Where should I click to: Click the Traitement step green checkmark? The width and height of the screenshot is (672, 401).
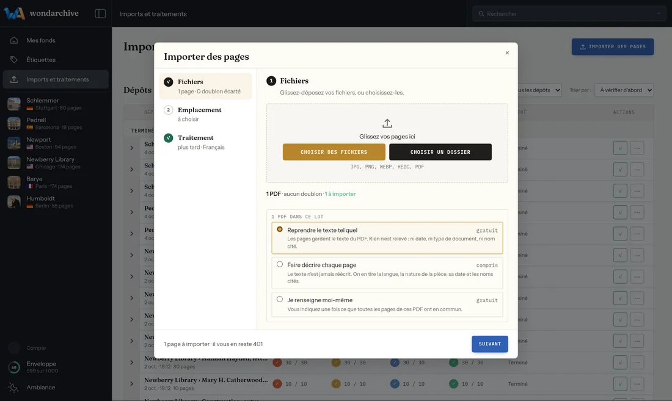pos(169,138)
